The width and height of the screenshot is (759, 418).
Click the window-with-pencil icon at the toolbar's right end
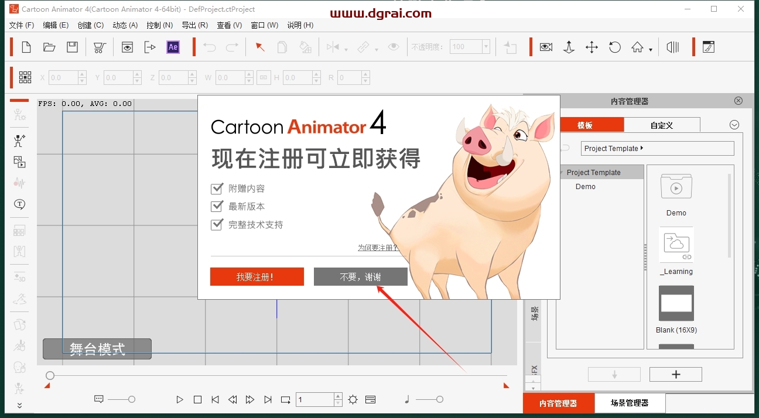(709, 47)
